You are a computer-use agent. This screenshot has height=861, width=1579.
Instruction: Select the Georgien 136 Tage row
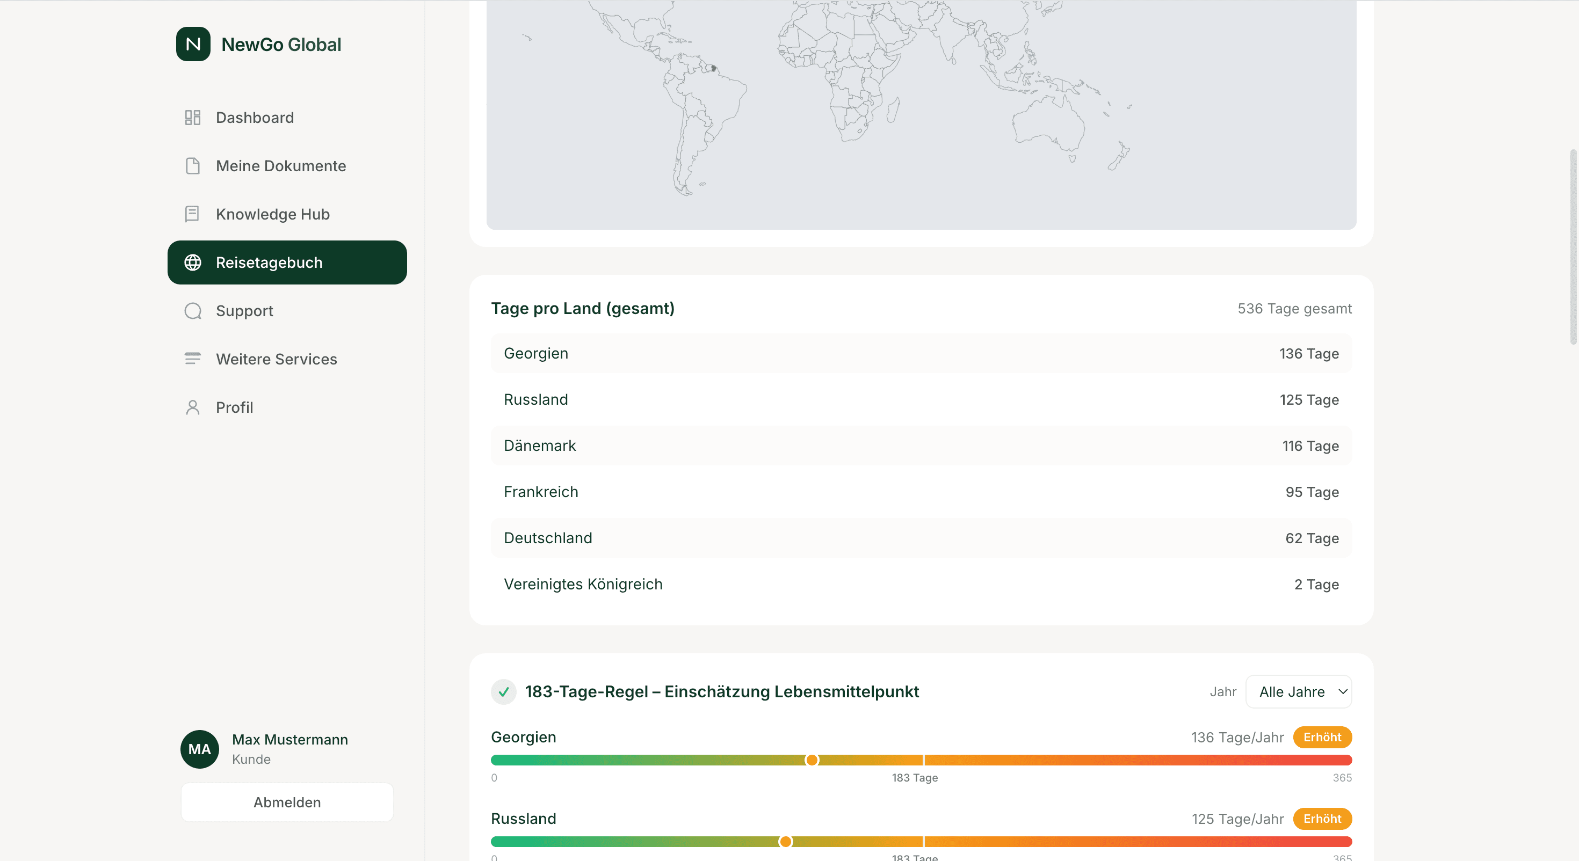point(921,354)
